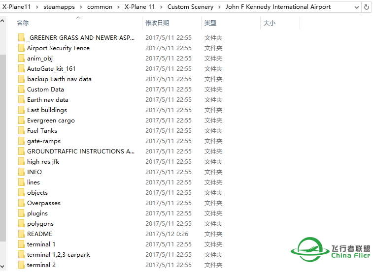Expand the chevron after X-Plane11 in the path
The width and height of the screenshot is (373, 272).
pyautogui.click(x=37, y=7)
